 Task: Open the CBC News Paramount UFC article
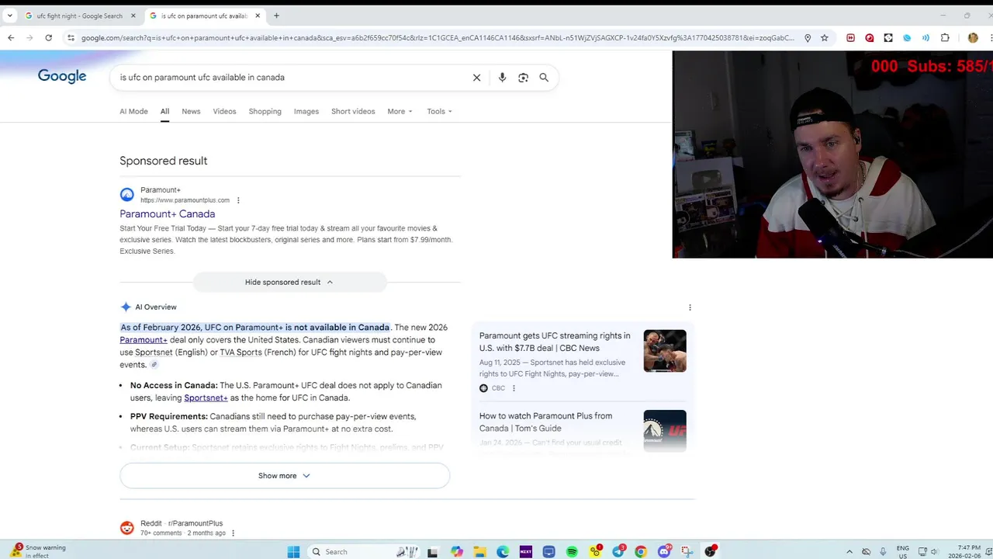click(555, 342)
